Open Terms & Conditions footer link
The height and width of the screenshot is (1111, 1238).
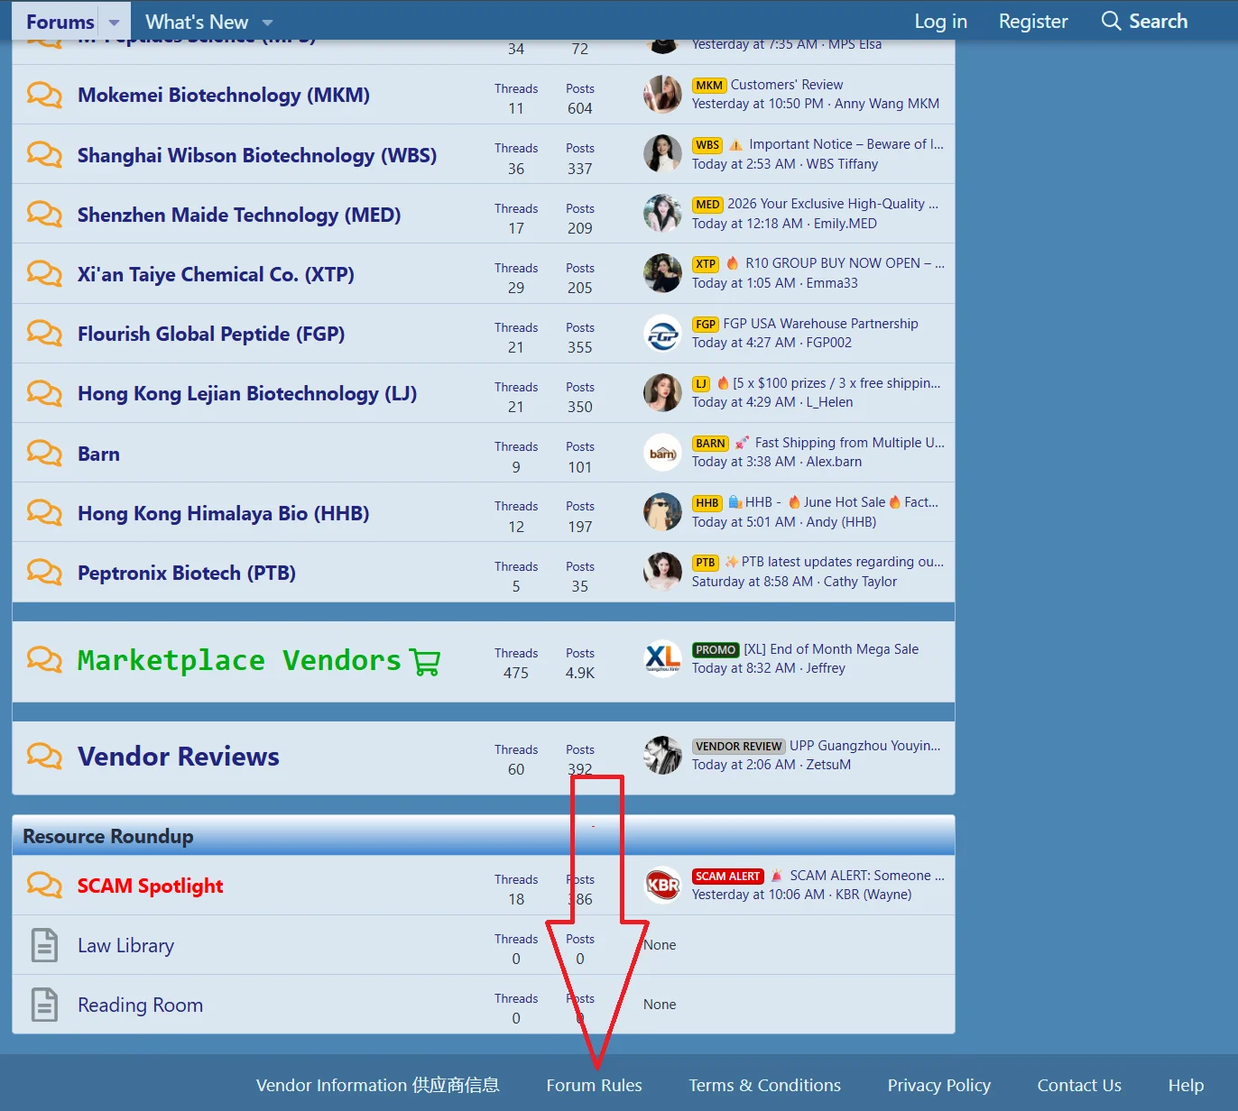pos(765,1085)
